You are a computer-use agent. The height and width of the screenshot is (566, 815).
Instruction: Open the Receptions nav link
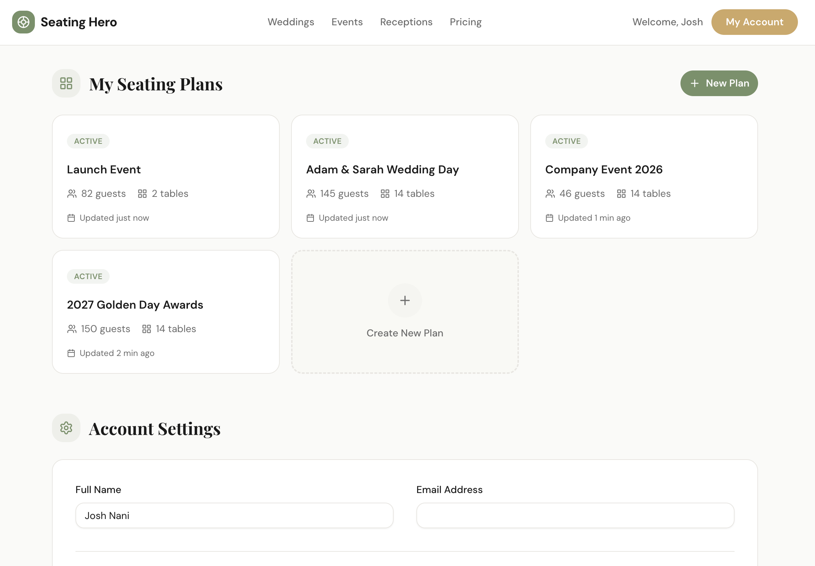click(x=406, y=22)
